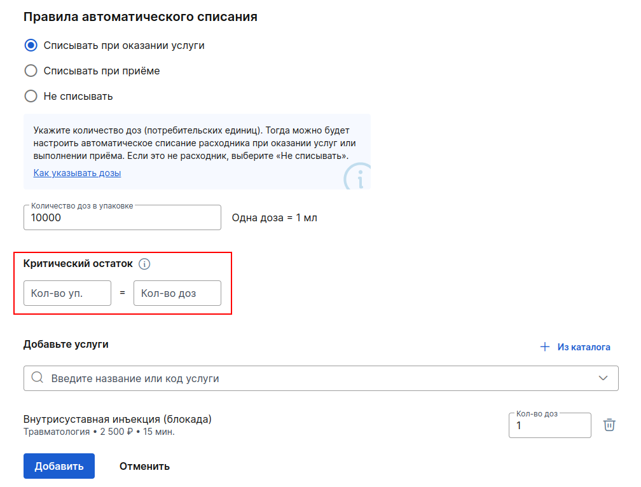Click the large info icon in hint box
The height and width of the screenshot is (487, 641).
click(x=357, y=177)
